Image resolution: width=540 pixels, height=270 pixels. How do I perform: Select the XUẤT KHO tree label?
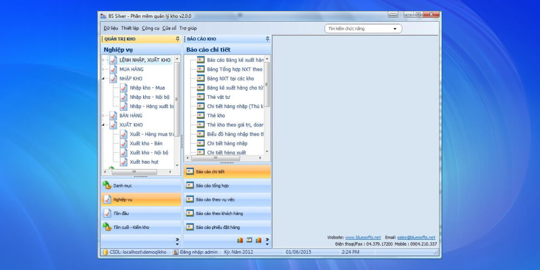(131, 125)
